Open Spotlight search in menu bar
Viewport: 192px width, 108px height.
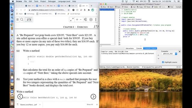(x=175, y=1)
